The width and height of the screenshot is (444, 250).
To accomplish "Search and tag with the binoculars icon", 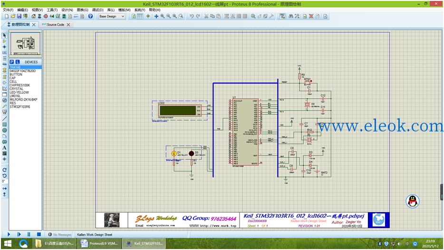I will [291, 17].
